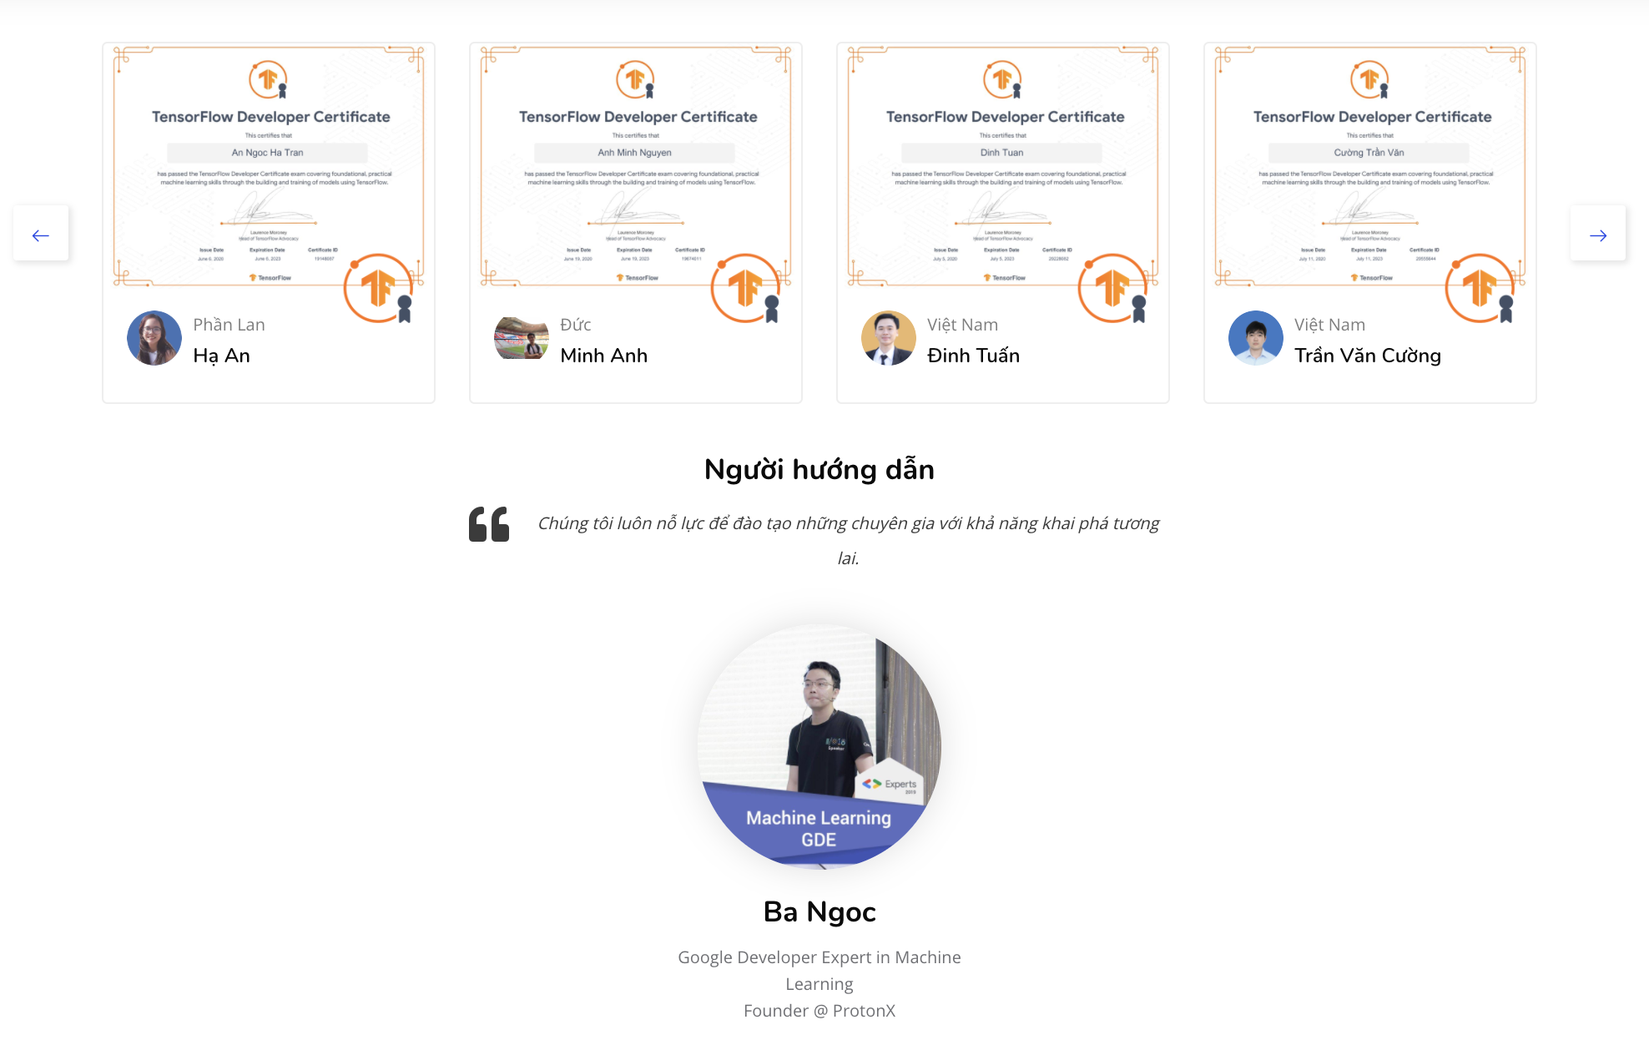Click Đinh Tuấn's profile avatar
Image resolution: width=1649 pixels, height=1050 pixels.
click(x=889, y=338)
